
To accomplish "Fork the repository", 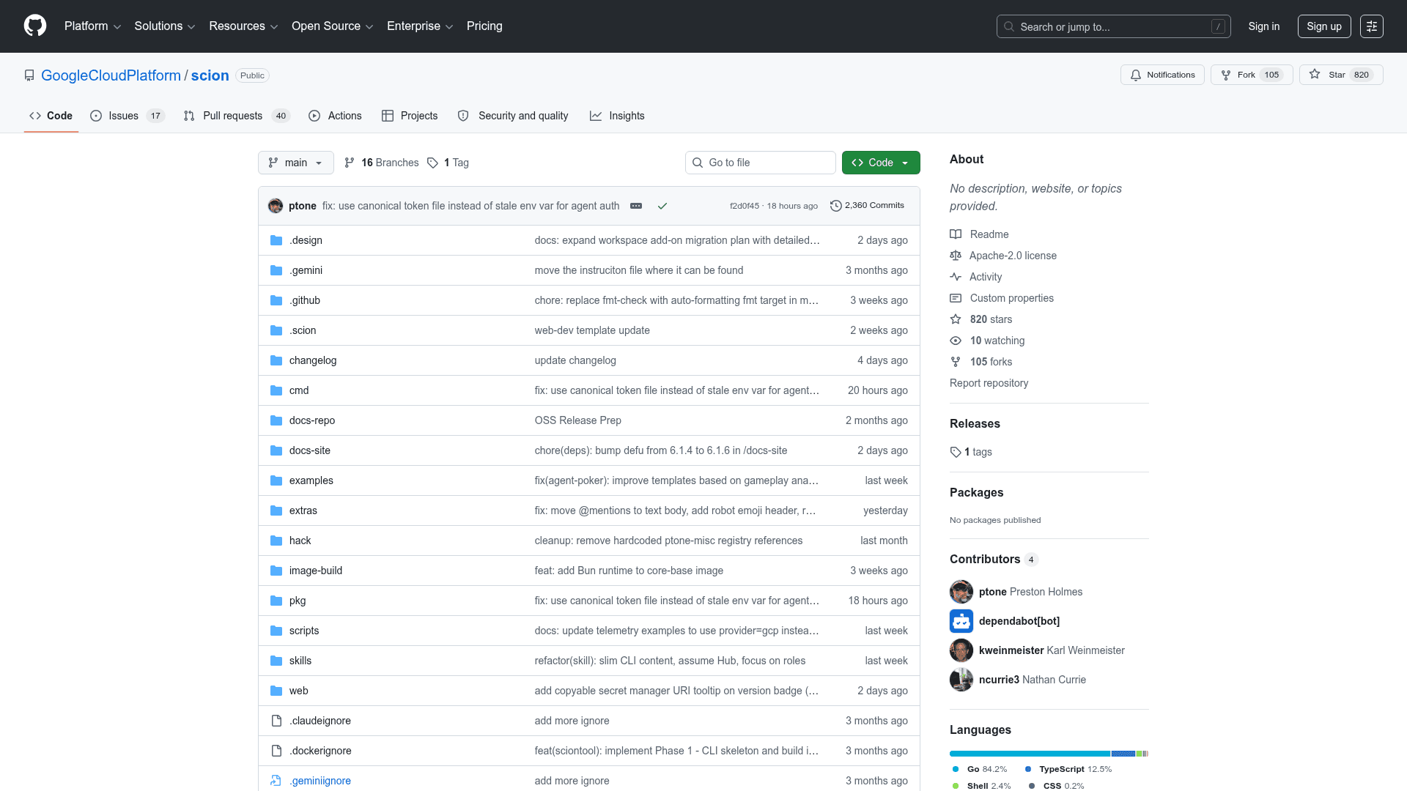I will (x=1251, y=75).
